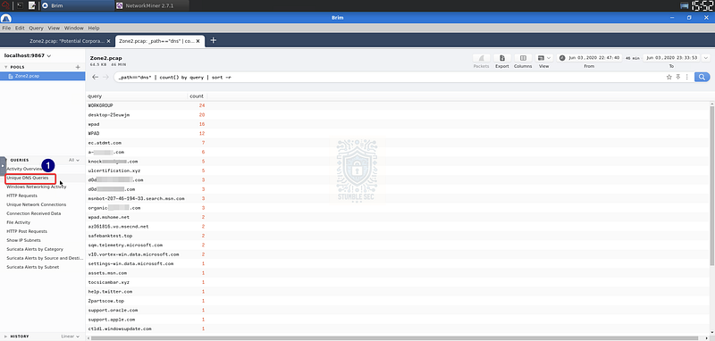This screenshot has height=341, width=715.
Task: Click the Brim logo in title bar
Action: tap(6, 18)
